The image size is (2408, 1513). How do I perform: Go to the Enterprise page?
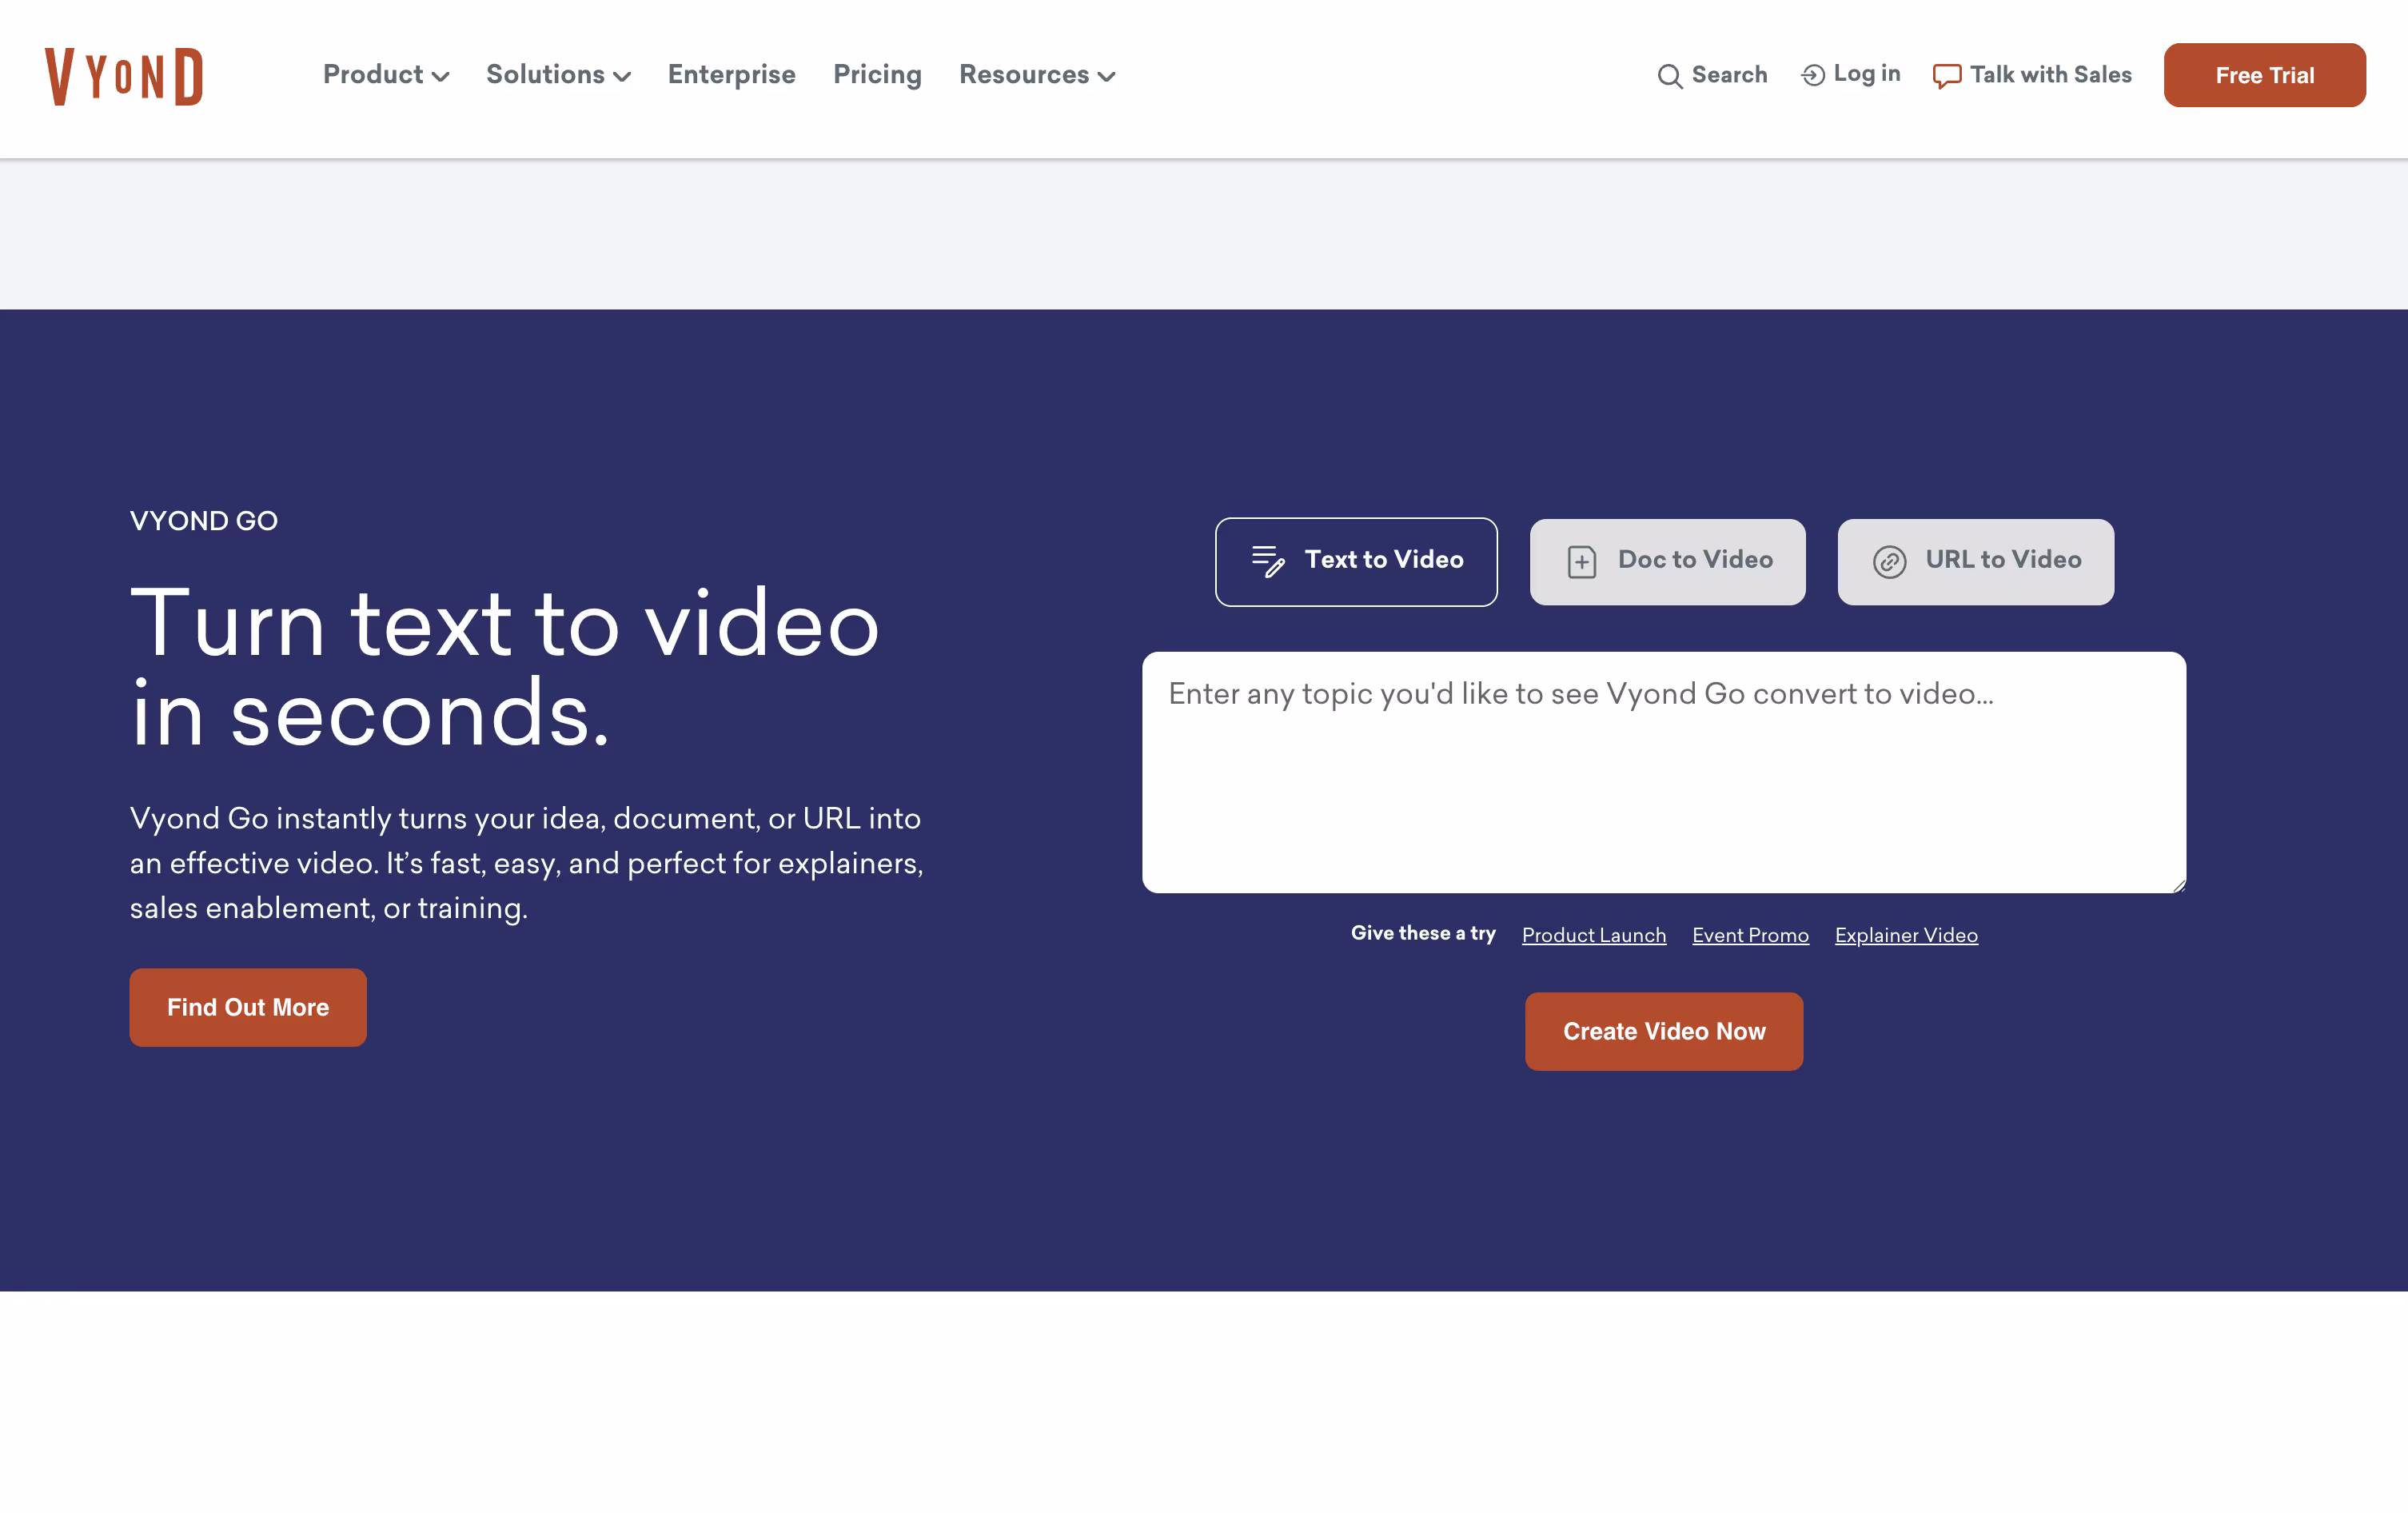pos(732,75)
